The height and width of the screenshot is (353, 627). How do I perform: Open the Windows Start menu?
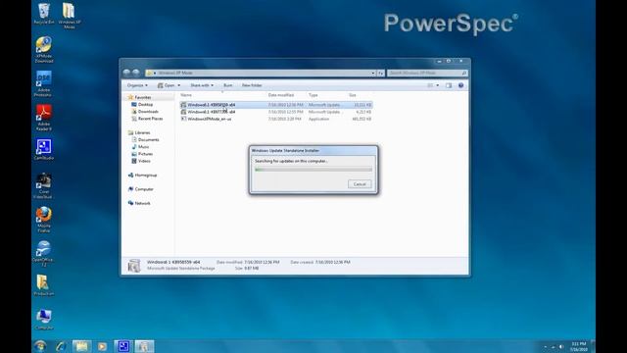[x=40, y=346]
